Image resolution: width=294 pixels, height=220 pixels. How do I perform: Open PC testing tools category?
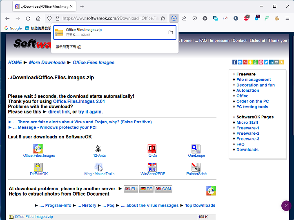pos(252,107)
